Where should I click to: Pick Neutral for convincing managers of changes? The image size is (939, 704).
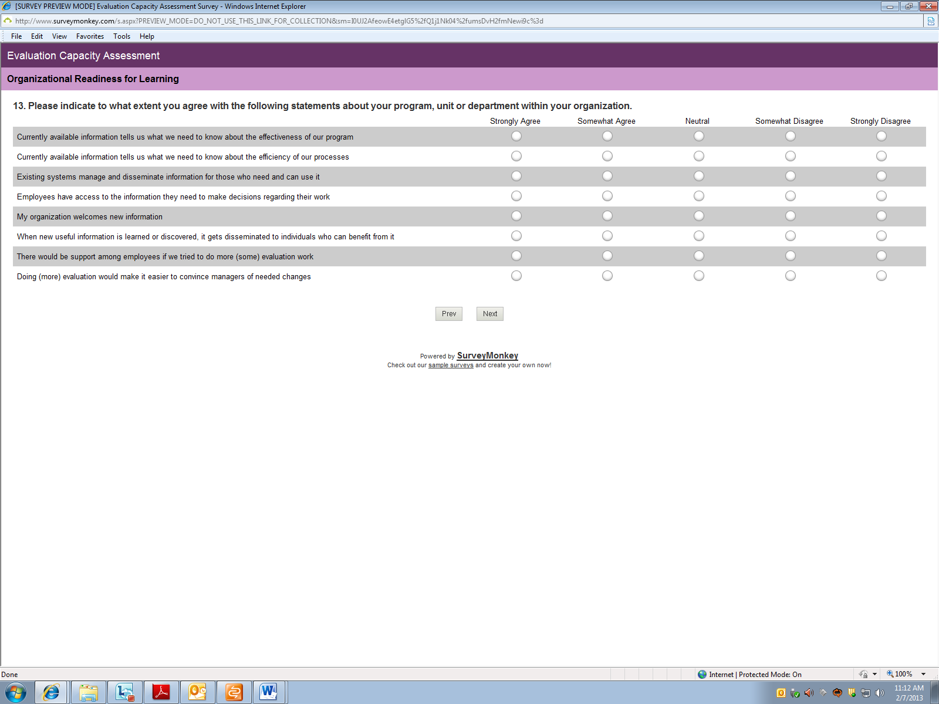699,276
